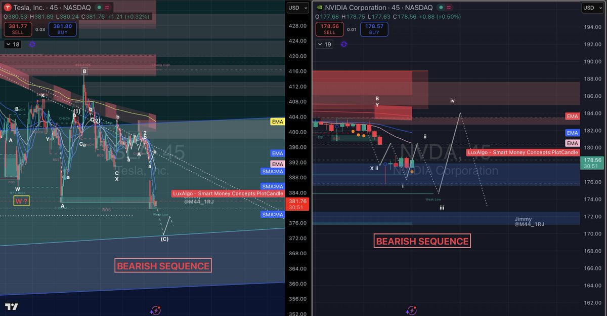This screenshot has height=316, width=607.
Task: Click purple refresh indicator icon beside 19
Action: tap(344, 45)
